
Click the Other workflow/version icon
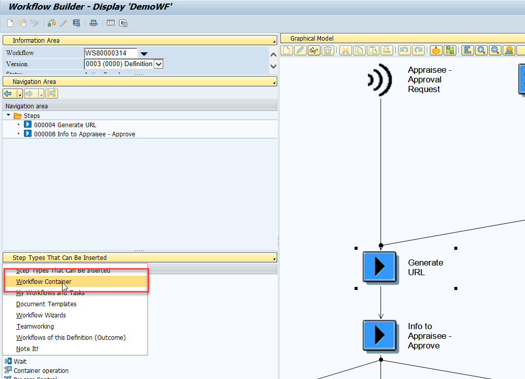[22, 23]
